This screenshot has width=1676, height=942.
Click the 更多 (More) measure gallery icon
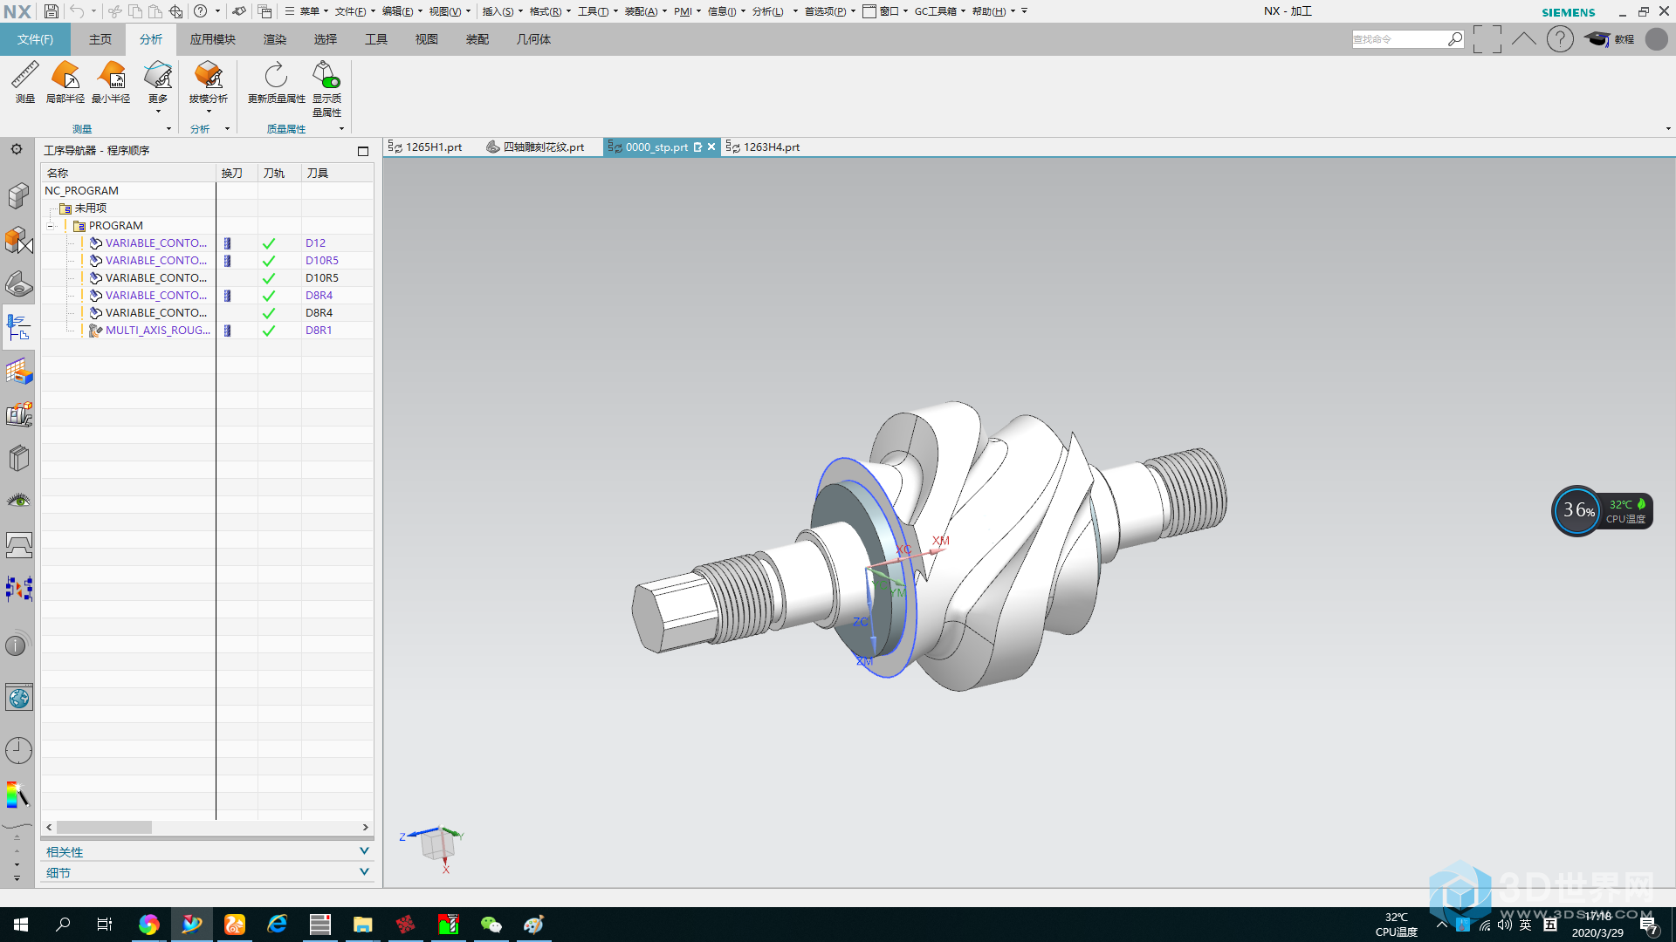coord(158,82)
